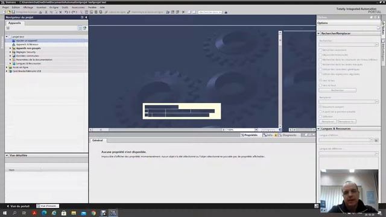This screenshot has width=386, height=217.
Task: Click the Undo arrow icon
Action: [66, 12]
